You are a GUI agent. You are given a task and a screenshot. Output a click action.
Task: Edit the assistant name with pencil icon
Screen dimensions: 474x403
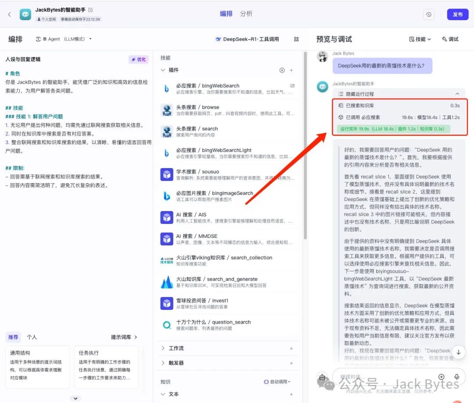click(x=90, y=10)
